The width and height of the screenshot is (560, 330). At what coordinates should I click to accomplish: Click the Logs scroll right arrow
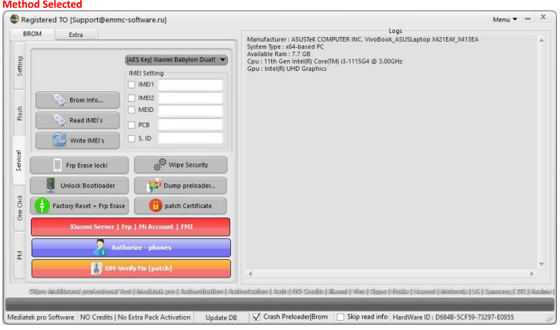pos(531,274)
